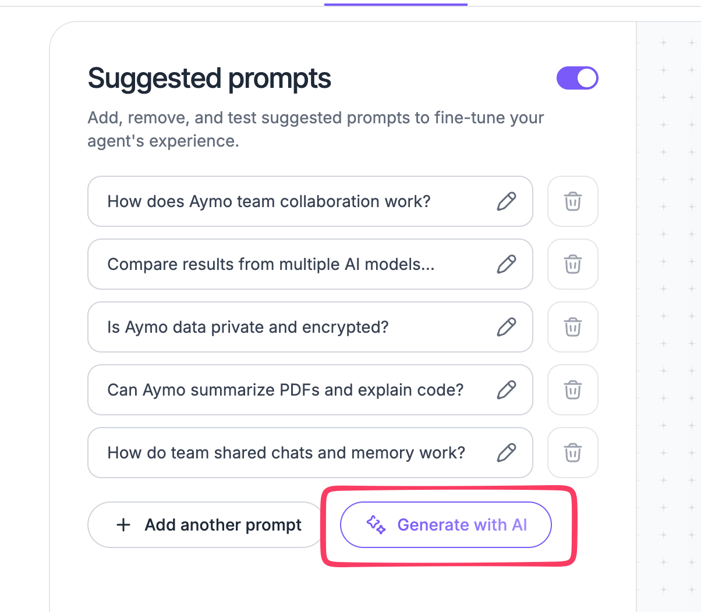
Task: Select the 'Compare results from multiple AI models...' field
Action: 310,264
